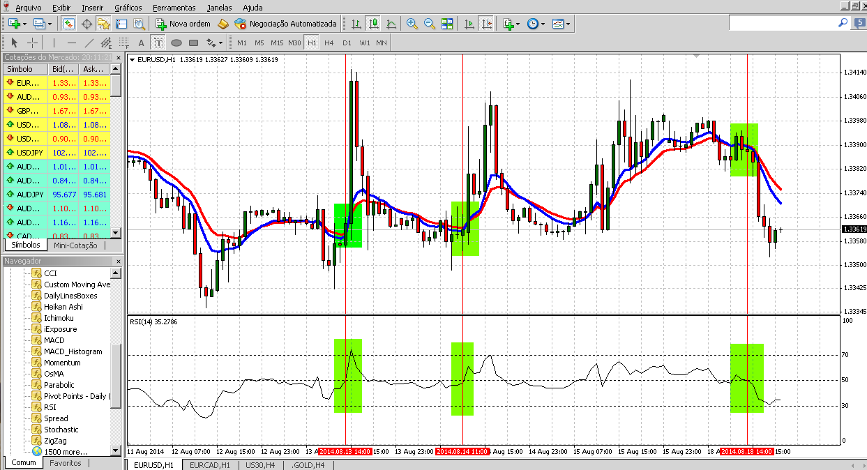Open the indicators list dropdown
The image size is (867, 470).
(x=511, y=24)
